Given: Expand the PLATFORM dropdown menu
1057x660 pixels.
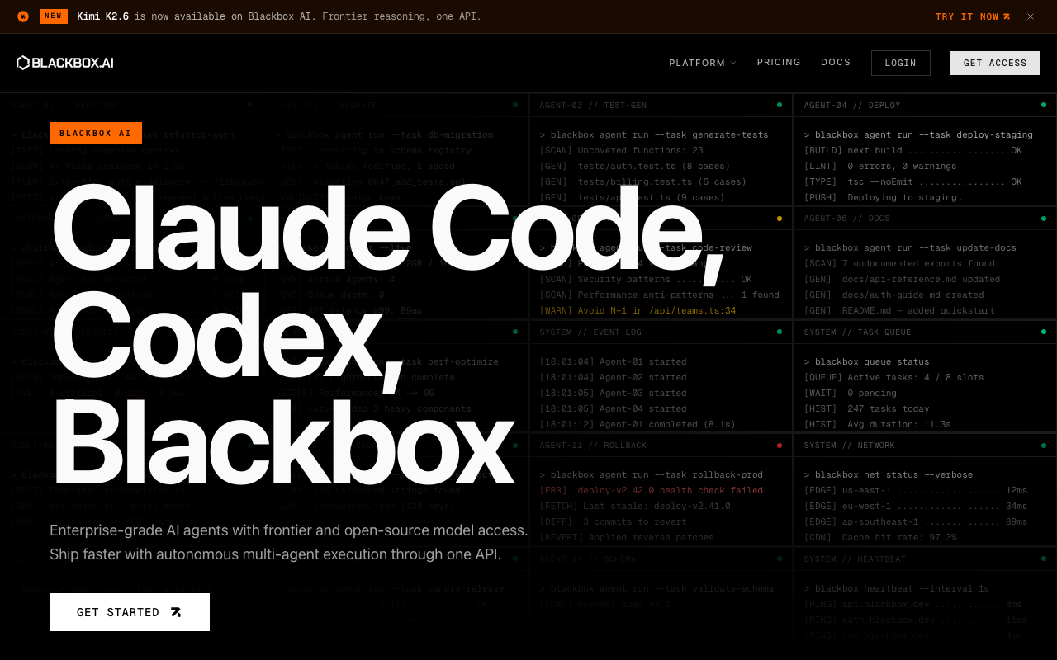Looking at the screenshot, I should coord(703,63).
